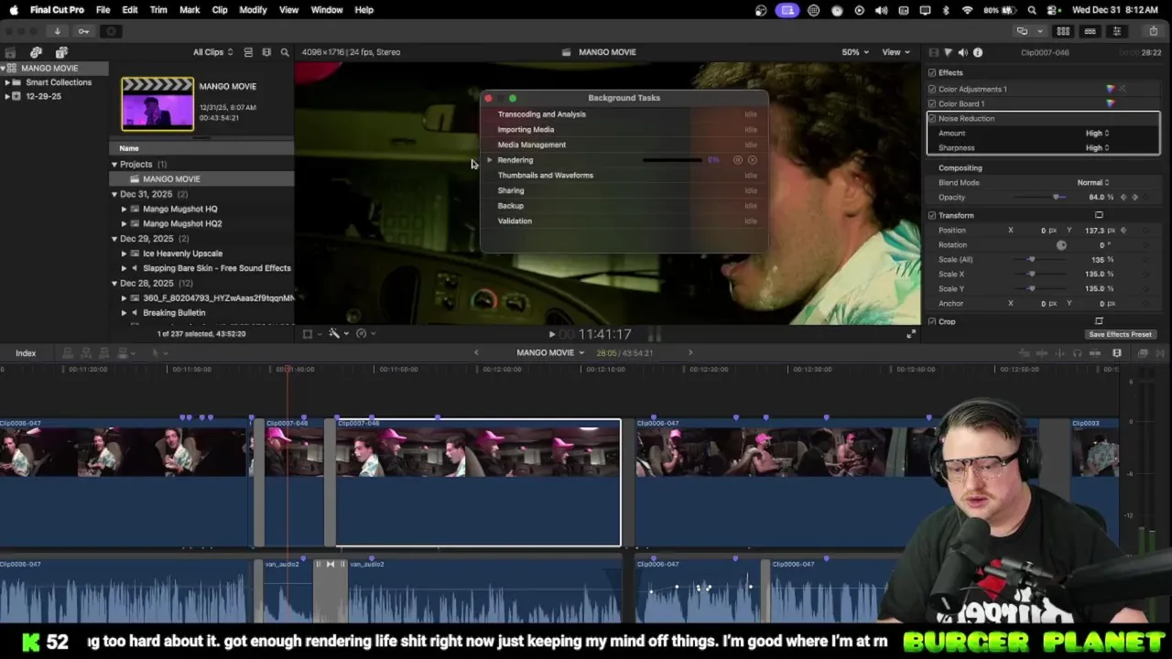Image resolution: width=1172 pixels, height=659 pixels.
Task: Select Mango Mugshot HQ2 clip row
Action: tap(202, 223)
